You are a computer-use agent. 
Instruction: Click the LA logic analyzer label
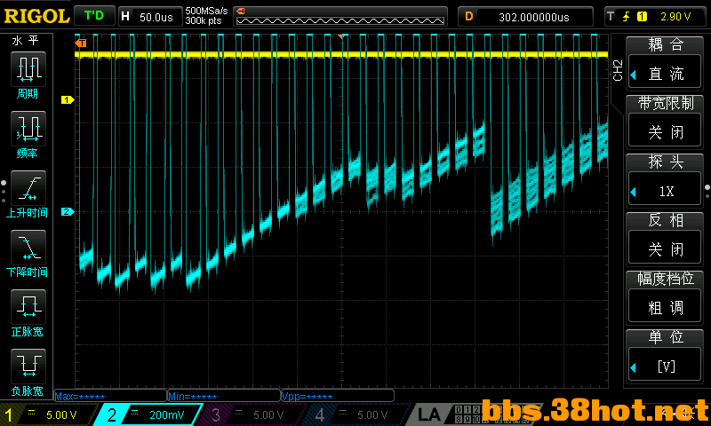(x=429, y=414)
